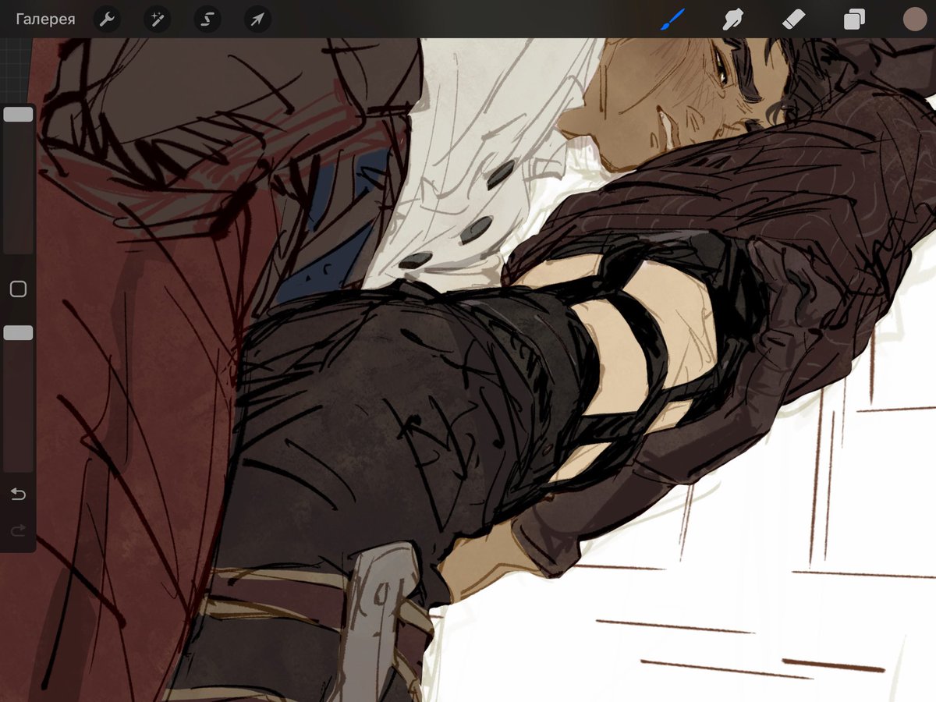Select the Brush tool
936x702 pixels.
coord(672,19)
